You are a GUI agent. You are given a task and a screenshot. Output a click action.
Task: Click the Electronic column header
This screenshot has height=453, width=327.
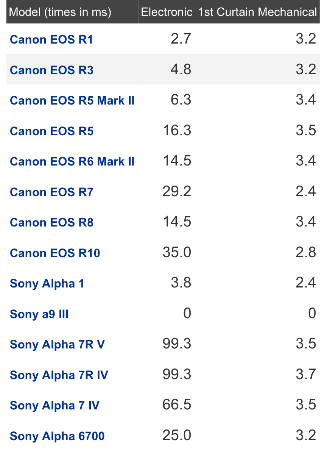point(167,12)
